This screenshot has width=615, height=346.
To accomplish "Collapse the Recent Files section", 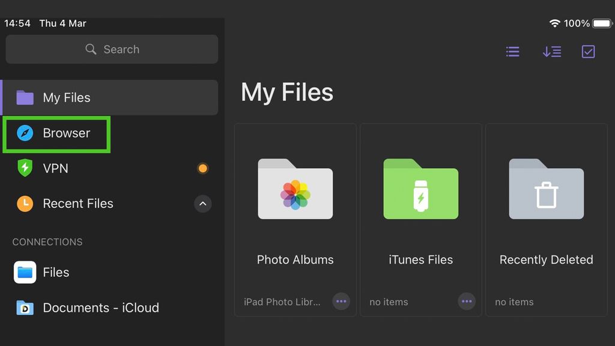I will click(x=202, y=204).
